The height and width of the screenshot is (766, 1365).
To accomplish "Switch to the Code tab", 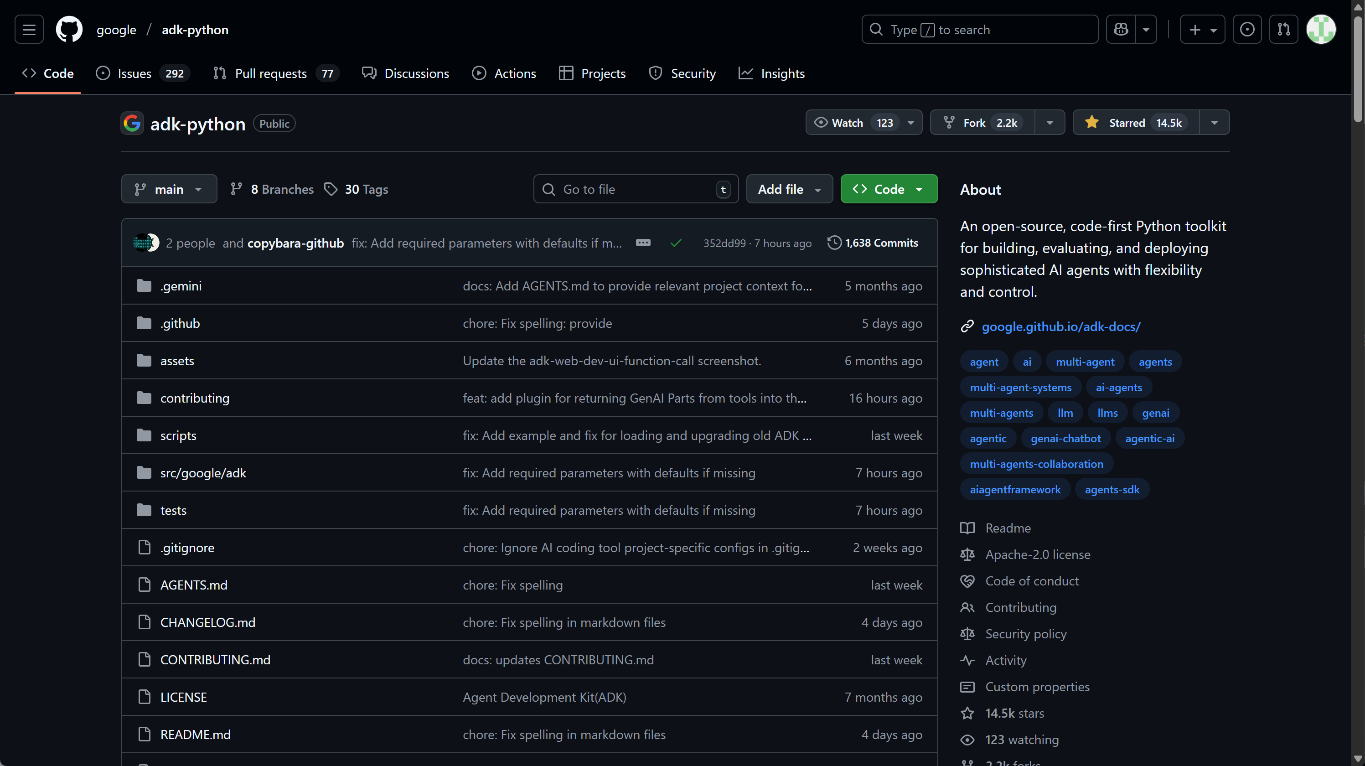I will 48,73.
